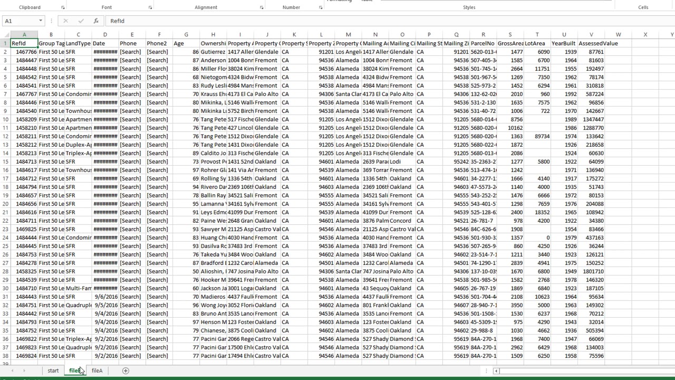675x380 pixels.
Task: Click the LandType header cell
Action: click(78, 43)
